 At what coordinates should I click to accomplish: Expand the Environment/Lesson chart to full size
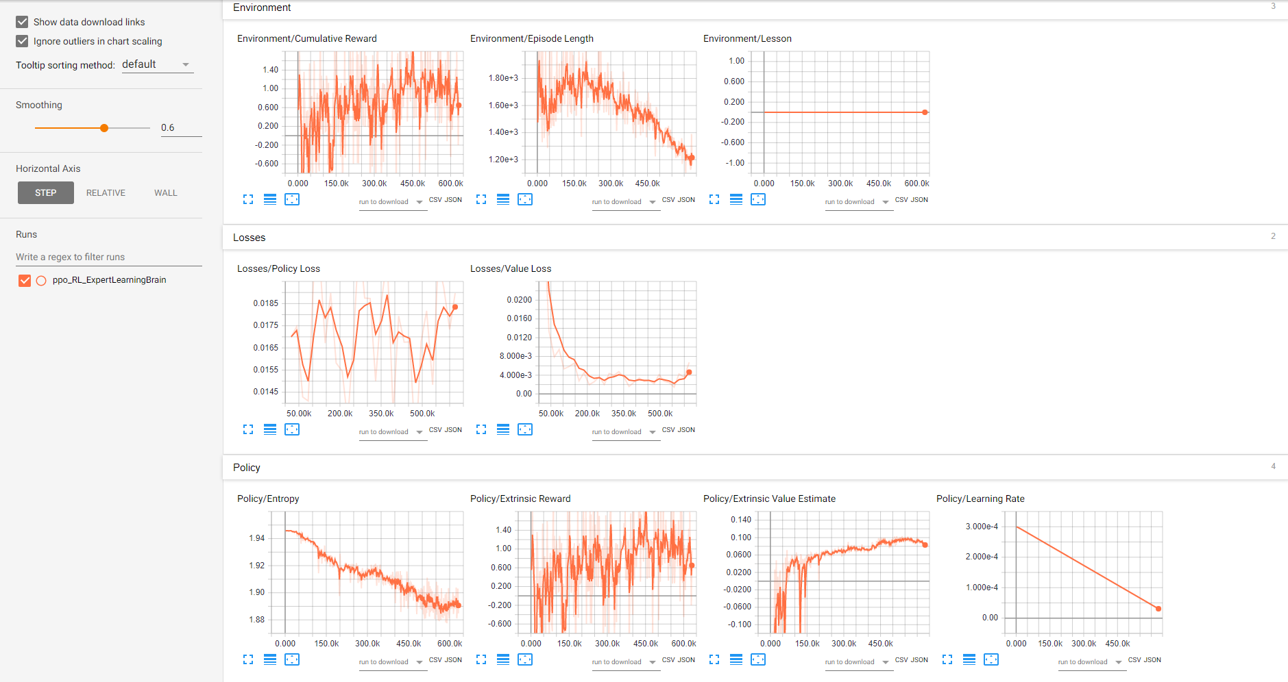(714, 199)
